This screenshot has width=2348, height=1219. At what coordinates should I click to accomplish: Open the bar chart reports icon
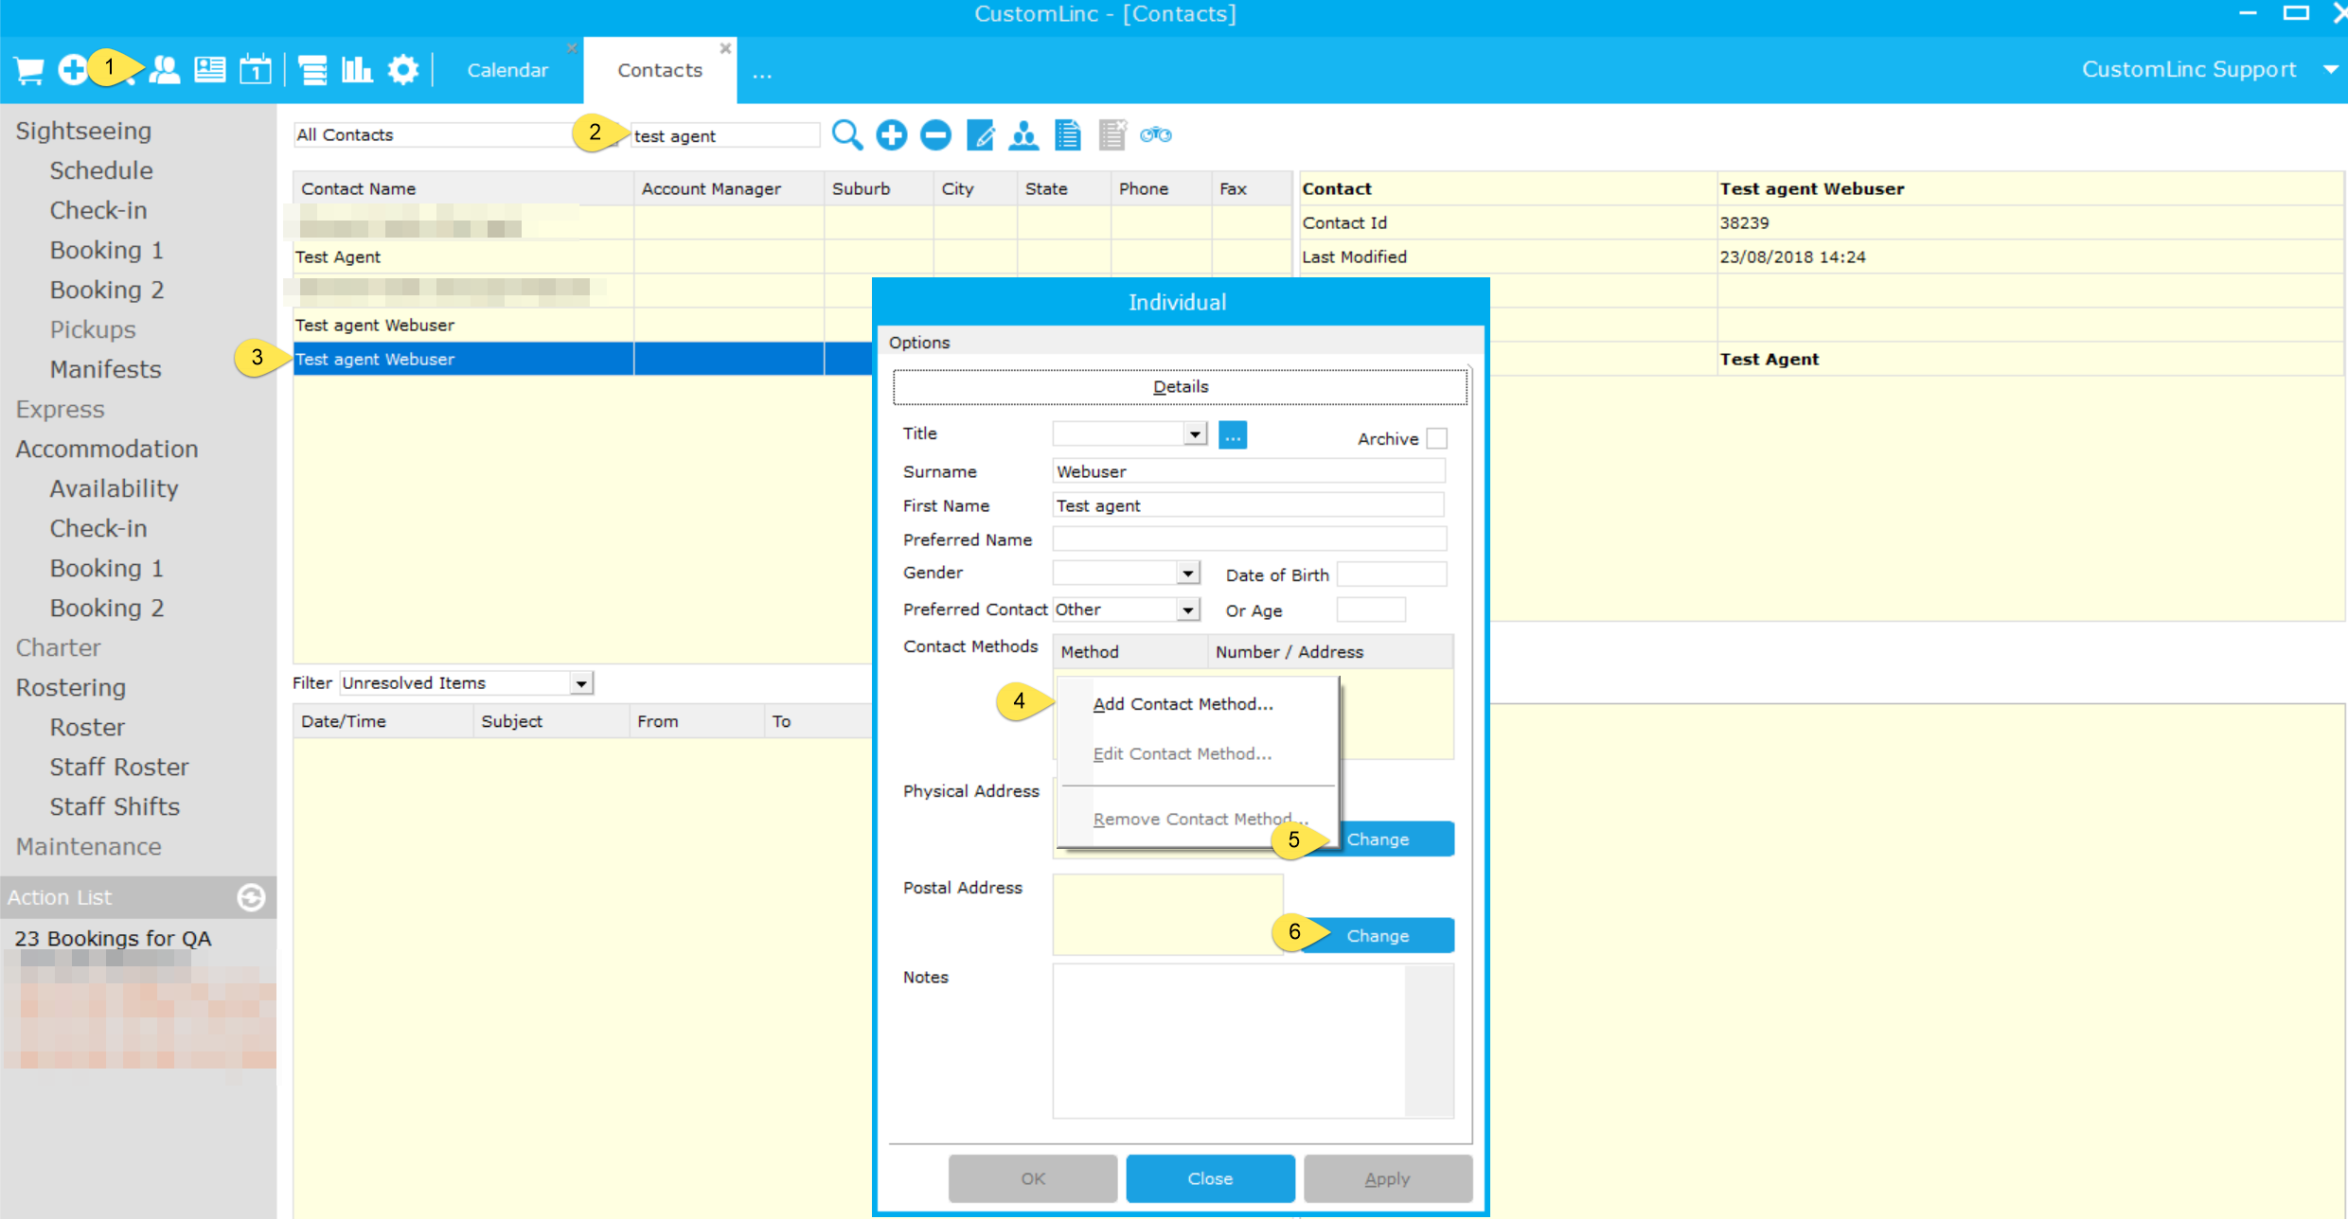point(357,70)
